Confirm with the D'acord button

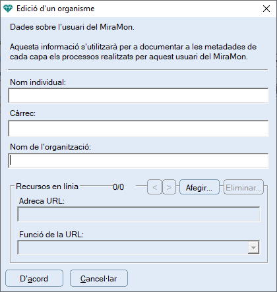coord(34,278)
